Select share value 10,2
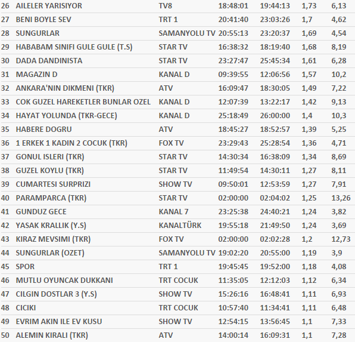Screen dimensions: 355x342 pyautogui.click(x=339, y=75)
